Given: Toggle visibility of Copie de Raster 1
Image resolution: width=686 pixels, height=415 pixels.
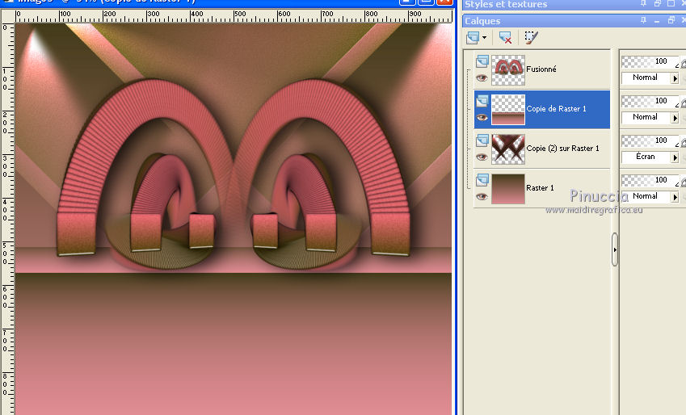Looking at the screenshot, I should point(482,118).
